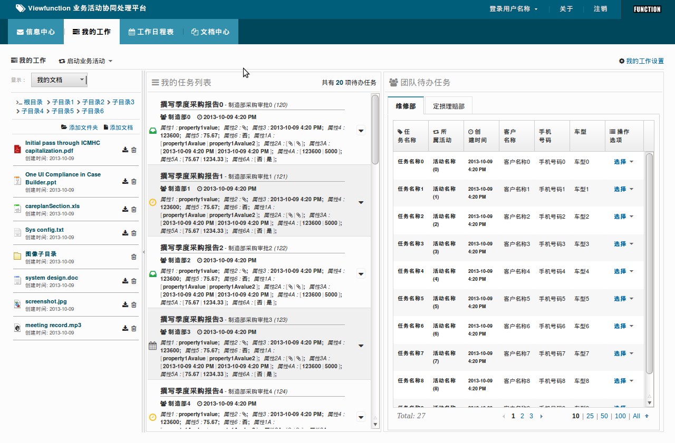Open the 文档中心 tab
This screenshot has width=675, height=443.
coord(210,32)
